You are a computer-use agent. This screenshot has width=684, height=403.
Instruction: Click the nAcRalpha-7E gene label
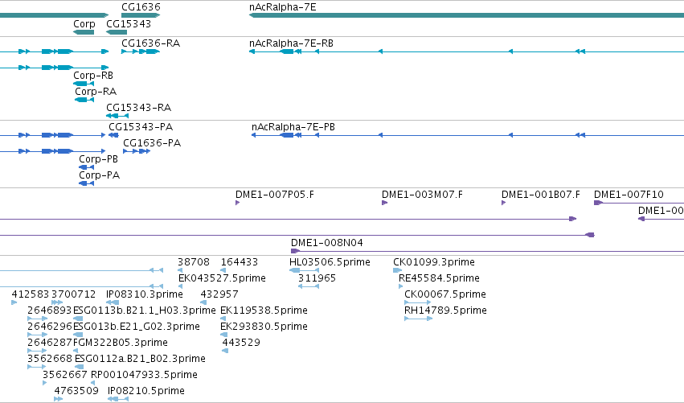tap(283, 7)
